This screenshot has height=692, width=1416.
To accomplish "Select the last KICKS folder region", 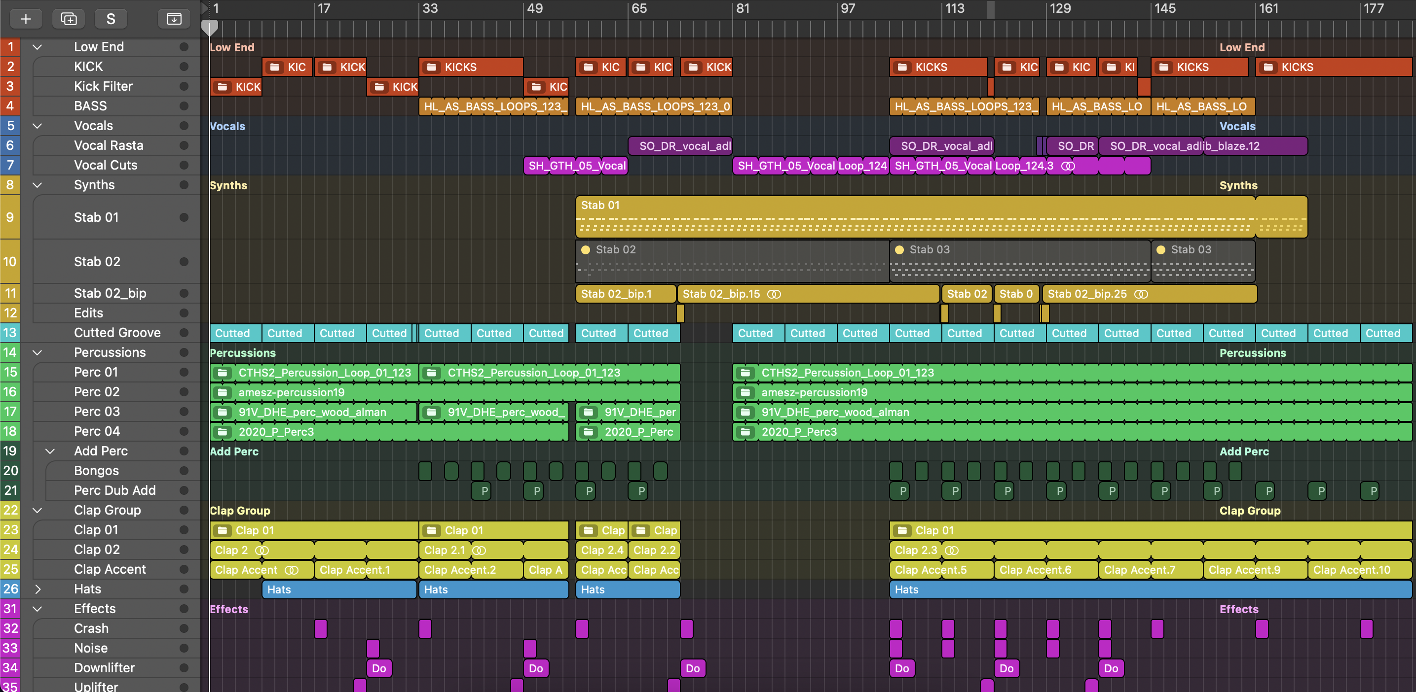I will (1334, 67).
